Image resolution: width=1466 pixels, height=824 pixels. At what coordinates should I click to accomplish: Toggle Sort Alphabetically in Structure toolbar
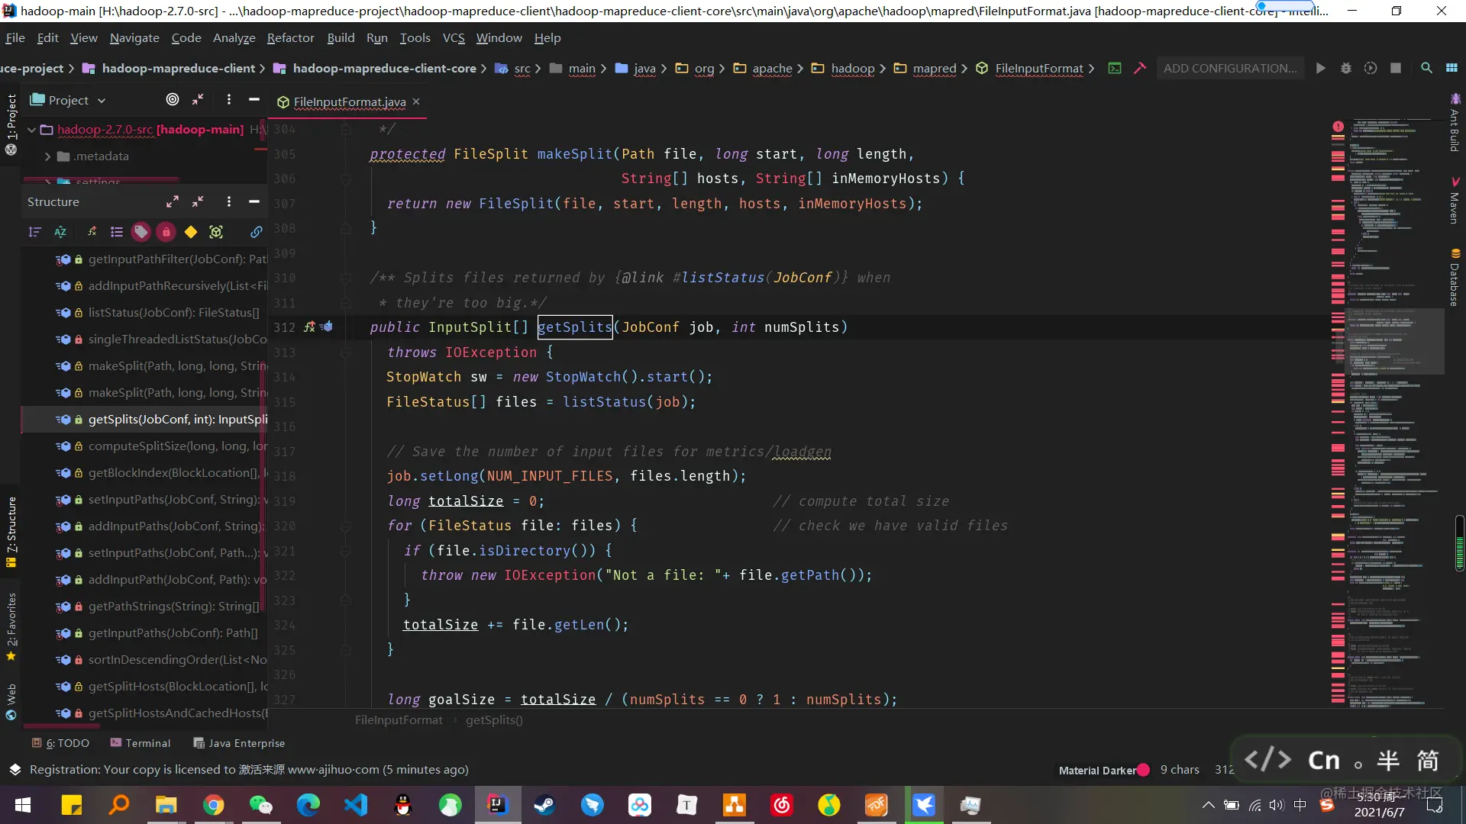point(60,232)
